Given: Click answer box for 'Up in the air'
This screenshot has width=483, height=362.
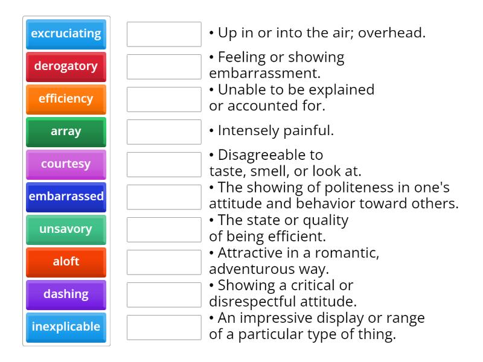Looking at the screenshot, I should pyautogui.click(x=164, y=34).
